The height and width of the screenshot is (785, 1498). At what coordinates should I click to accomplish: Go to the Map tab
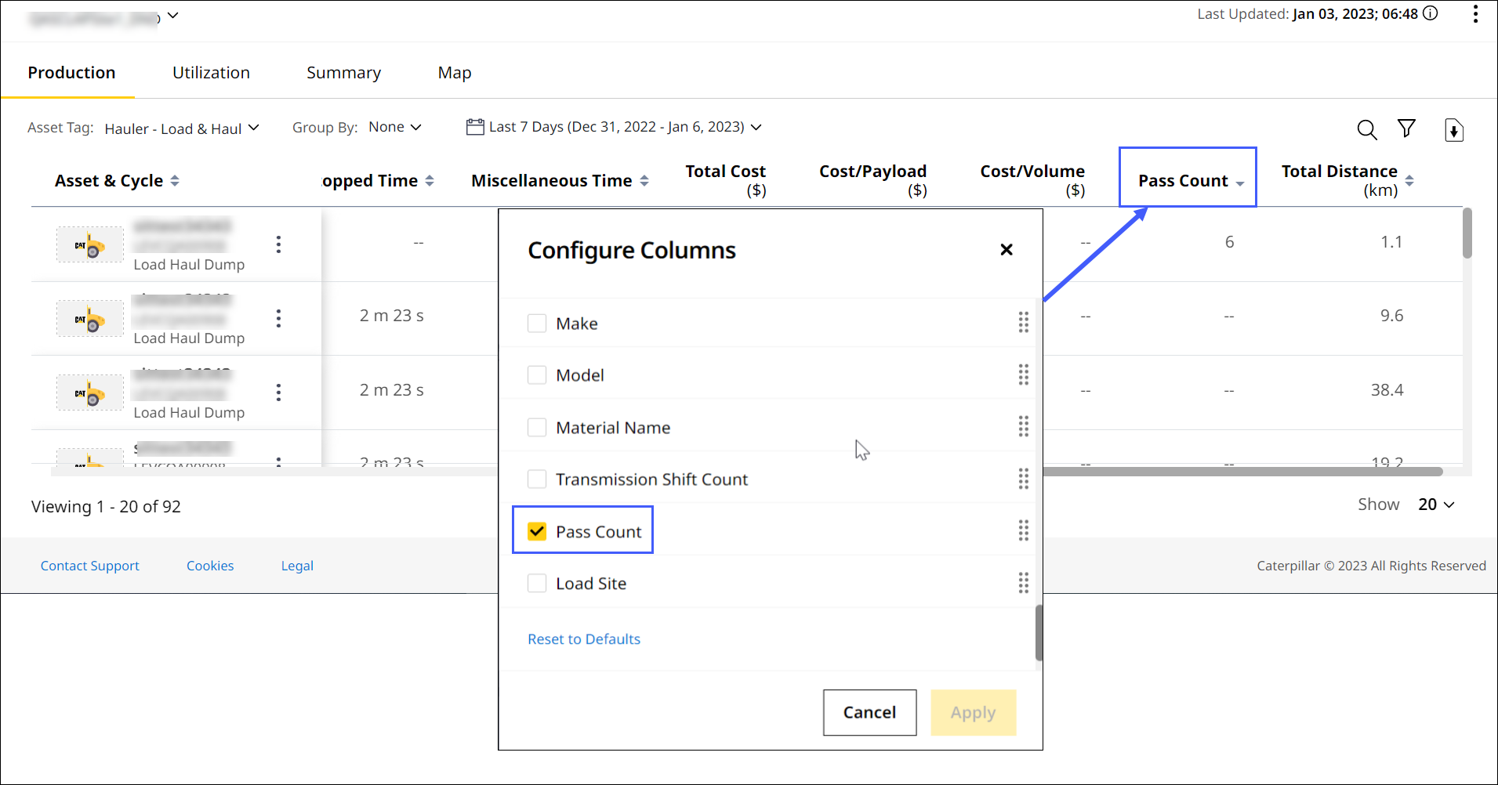(455, 73)
